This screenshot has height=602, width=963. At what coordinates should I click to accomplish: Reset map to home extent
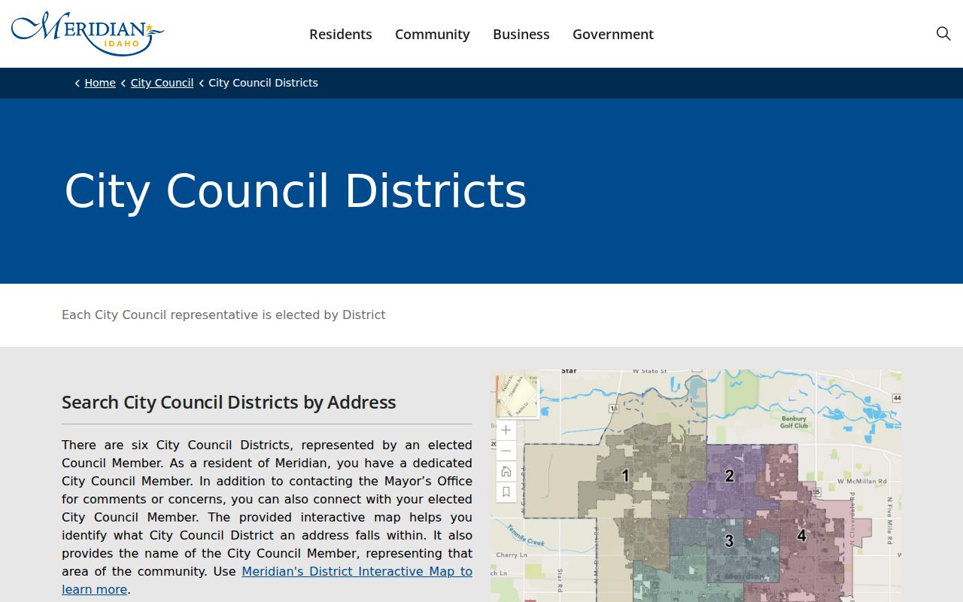tap(506, 471)
